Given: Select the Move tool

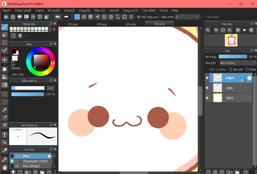Looking at the screenshot, I should 5,59.
